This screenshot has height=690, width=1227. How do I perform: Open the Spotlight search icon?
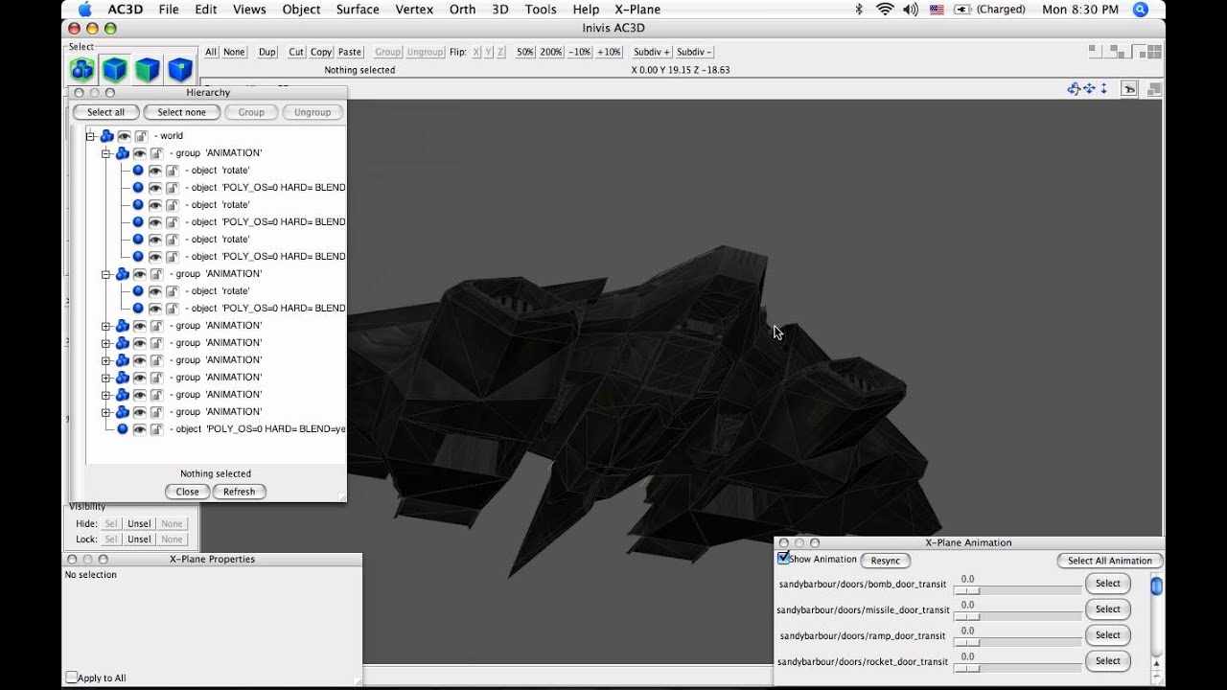coord(1140,10)
